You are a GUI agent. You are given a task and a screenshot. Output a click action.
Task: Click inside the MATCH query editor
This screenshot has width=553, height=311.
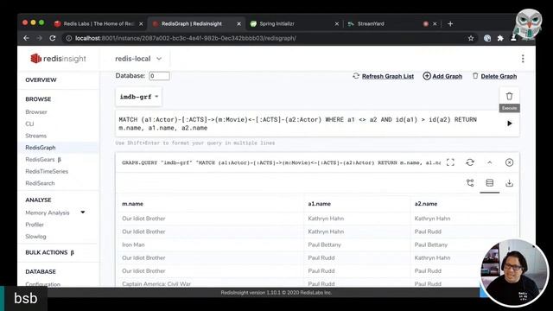tap(308, 124)
